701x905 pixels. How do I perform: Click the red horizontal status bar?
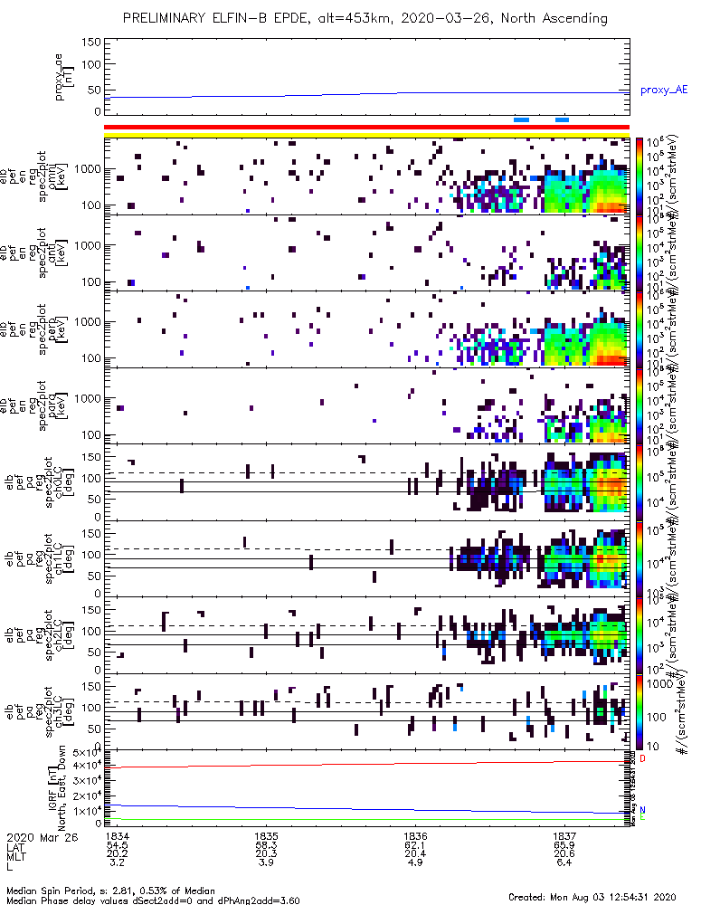point(367,128)
